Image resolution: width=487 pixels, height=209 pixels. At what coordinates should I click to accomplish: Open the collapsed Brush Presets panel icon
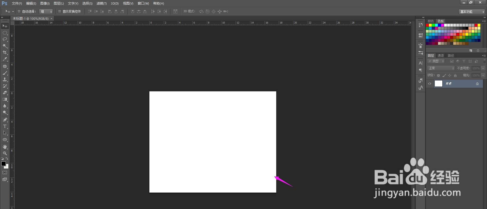[x=421, y=53]
